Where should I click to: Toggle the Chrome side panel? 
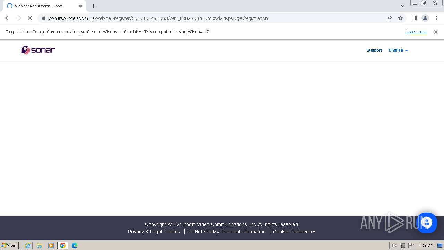414,18
